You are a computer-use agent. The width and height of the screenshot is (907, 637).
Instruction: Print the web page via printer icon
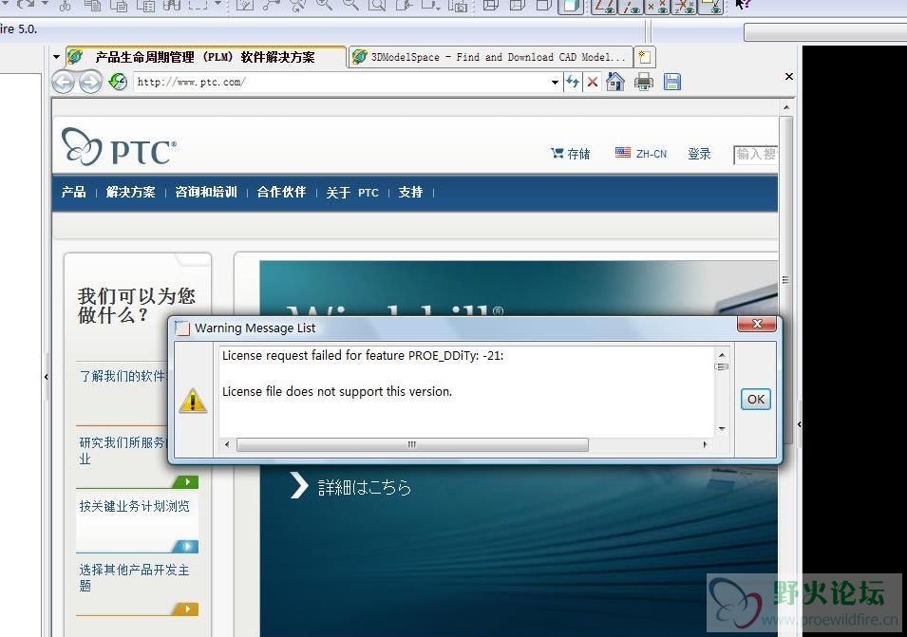click(643, 82)
